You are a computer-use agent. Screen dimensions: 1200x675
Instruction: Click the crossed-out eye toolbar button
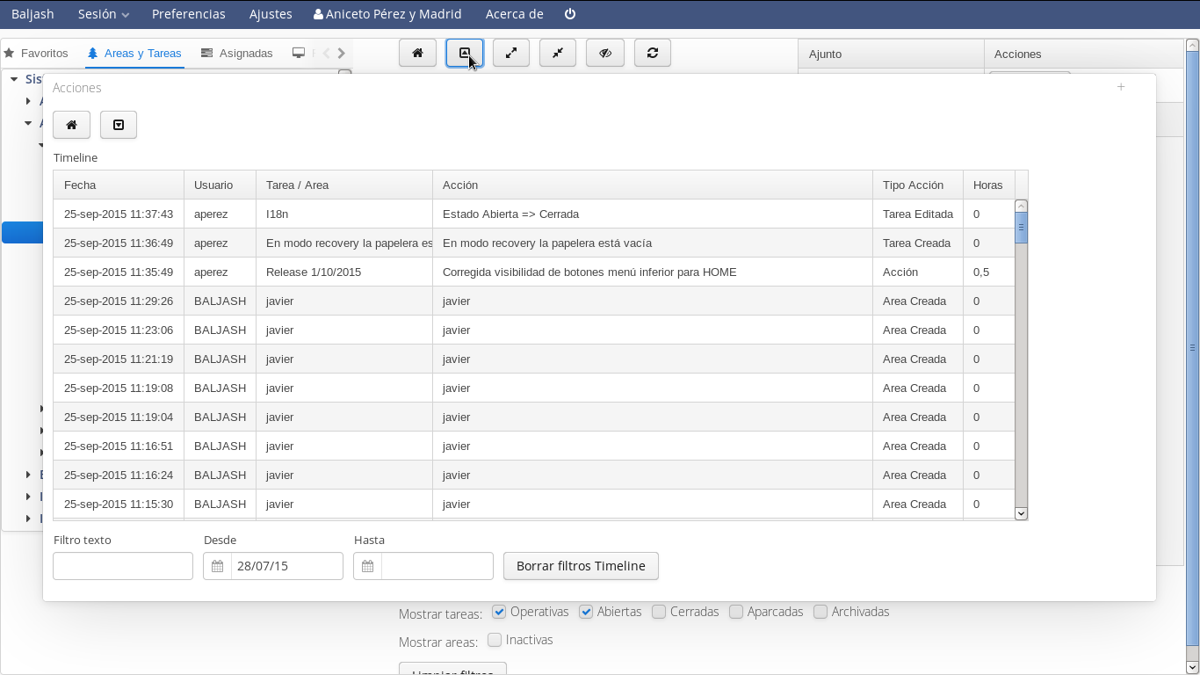(605, 53)
